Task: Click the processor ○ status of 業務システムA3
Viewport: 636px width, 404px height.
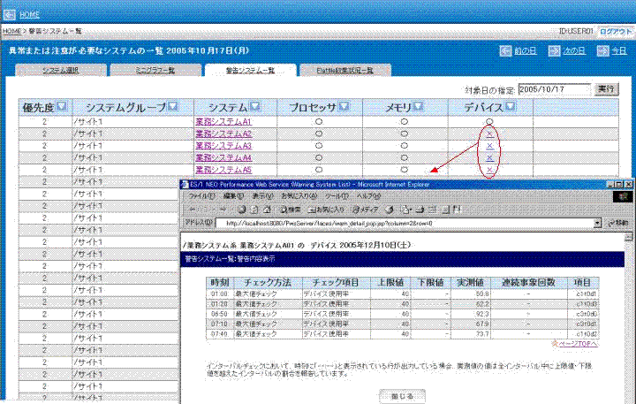Action: click(319, 146)
